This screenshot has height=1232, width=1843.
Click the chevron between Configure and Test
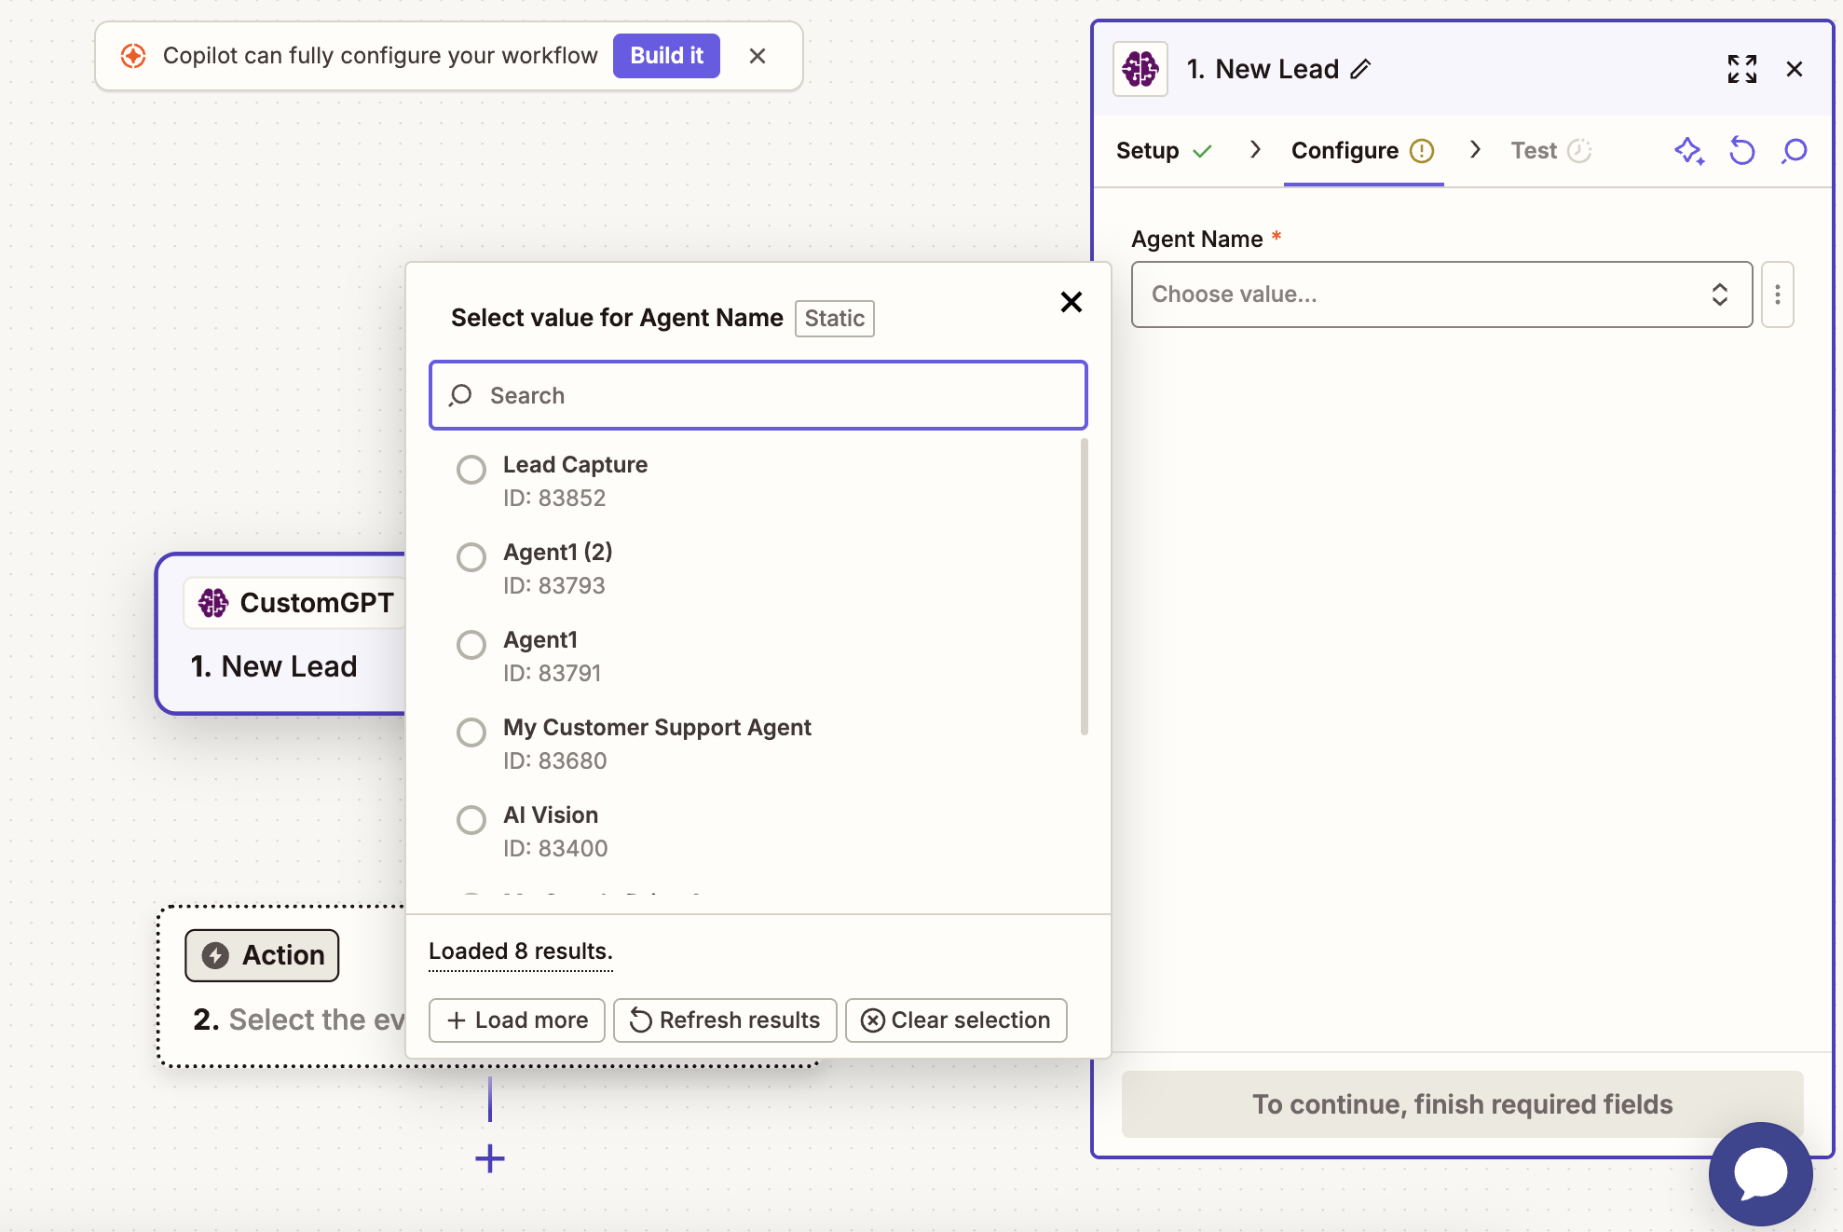pos(1475,150)
